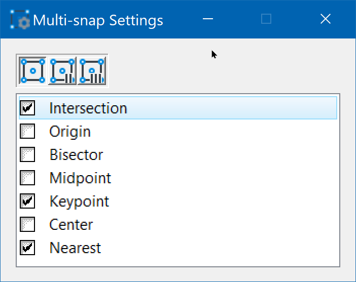356x282 pixels.
Task: Select the Multi-snap 1 icon
Action: click(33, 70)
